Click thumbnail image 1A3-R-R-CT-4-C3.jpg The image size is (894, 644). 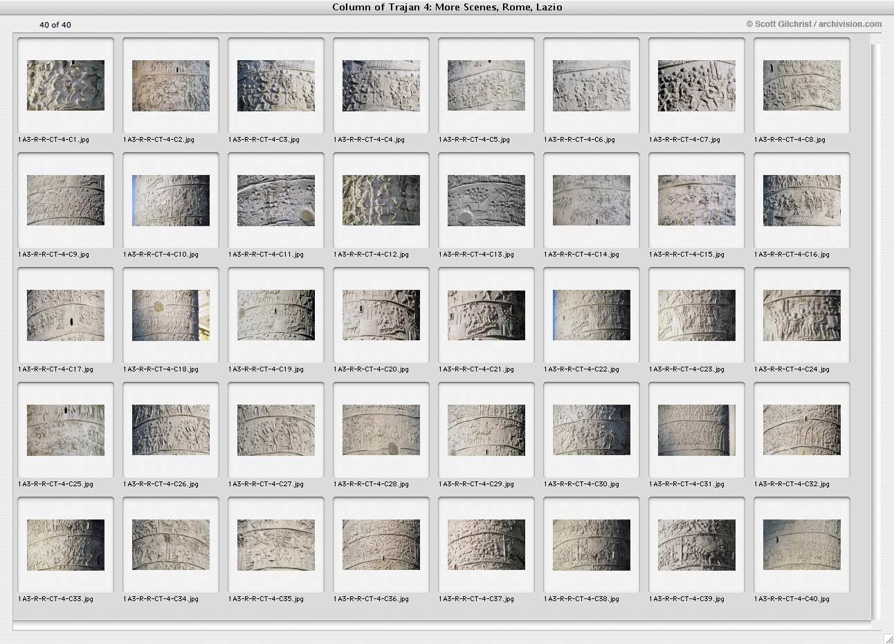coord(276,85)
